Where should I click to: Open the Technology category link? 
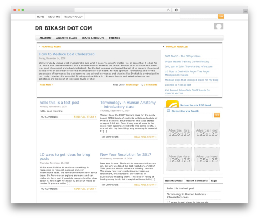point(132,85)
